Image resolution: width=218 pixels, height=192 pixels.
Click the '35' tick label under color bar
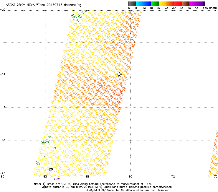[x=181, y=8]
